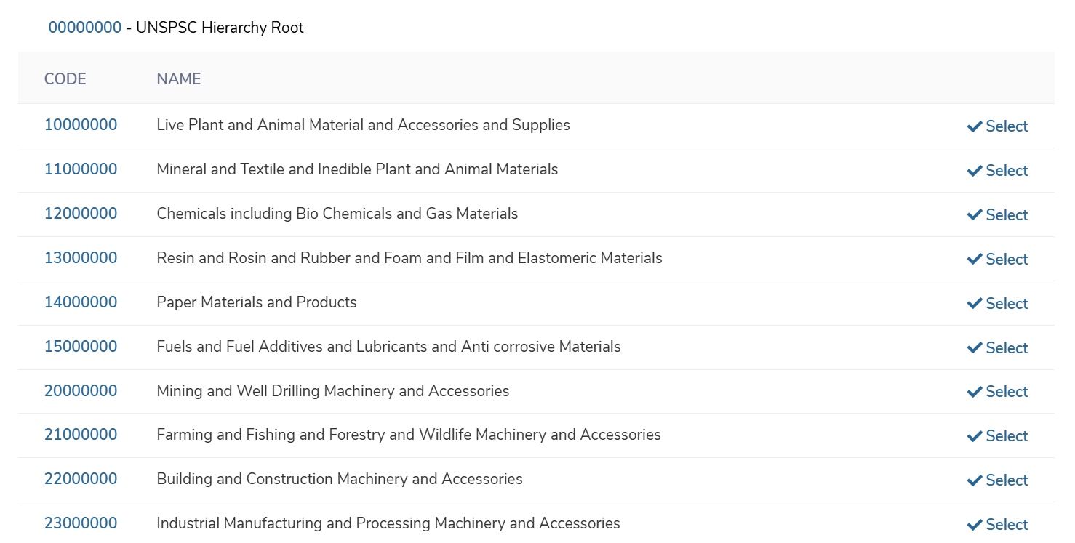Image resolution: width=1075 pixels, height=543 pixels.
Task: Open code 15000000 link
Action: click(x=81, y=347)
